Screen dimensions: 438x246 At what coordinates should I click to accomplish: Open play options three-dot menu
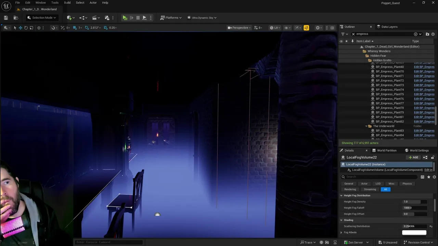pos(151,18)
